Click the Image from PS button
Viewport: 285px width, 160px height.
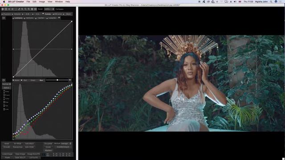(33, 154)
